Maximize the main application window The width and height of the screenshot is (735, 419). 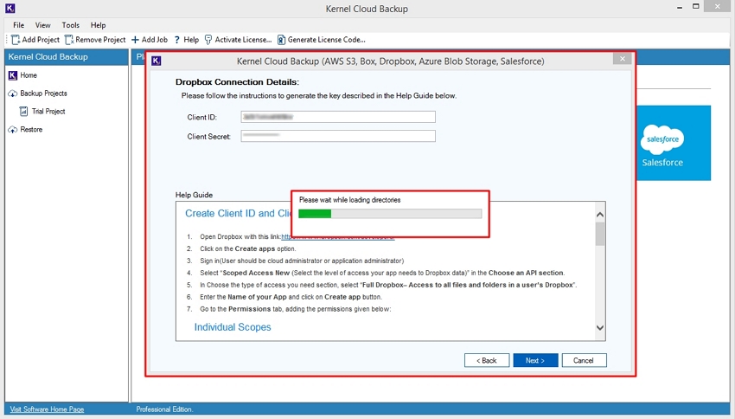pyautogui.click(x=696, y=7)
